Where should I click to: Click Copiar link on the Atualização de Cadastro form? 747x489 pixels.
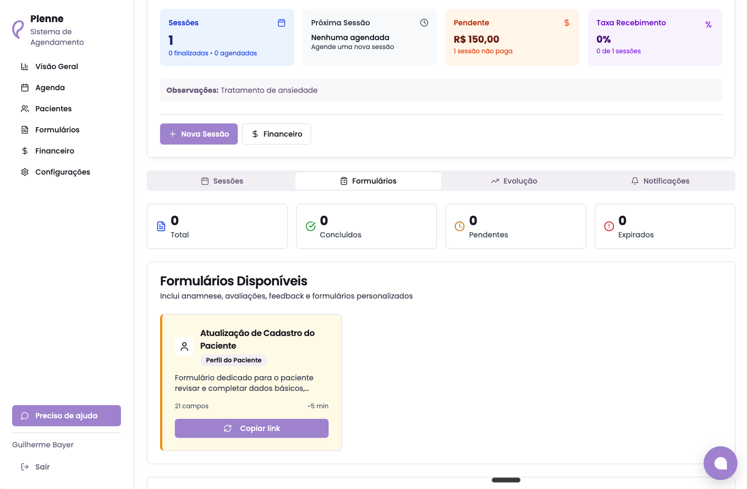point(251,428)
